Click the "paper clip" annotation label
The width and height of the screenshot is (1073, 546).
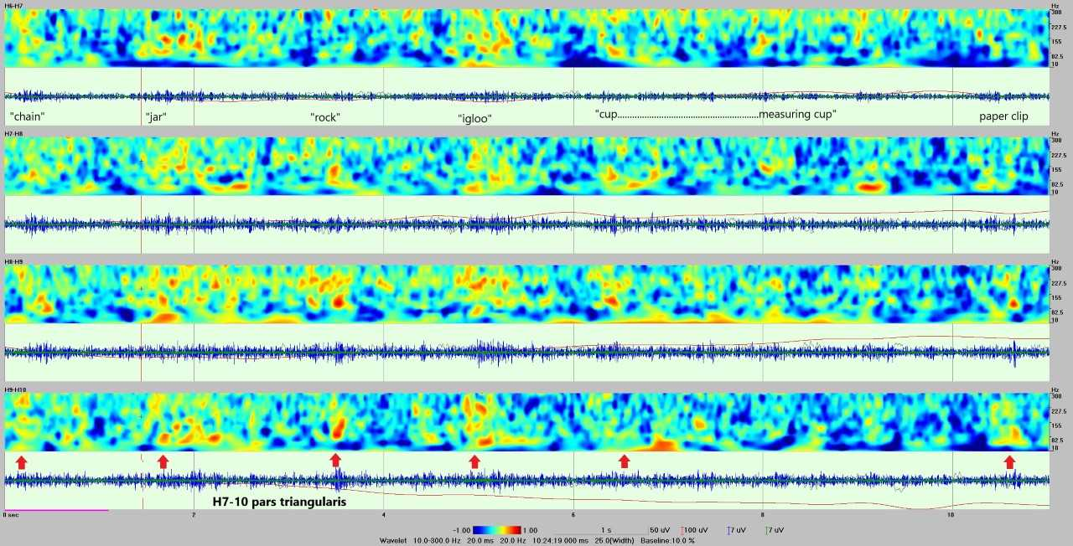tap(1003, 116)
